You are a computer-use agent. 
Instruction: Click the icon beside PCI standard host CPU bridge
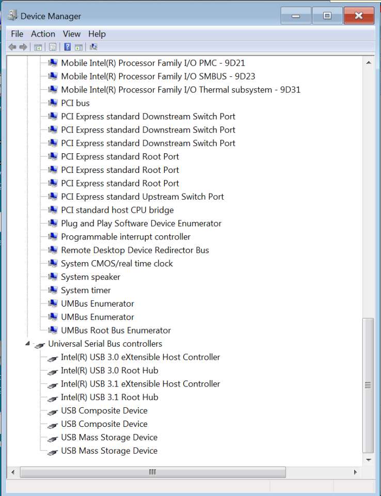[53, 210]
